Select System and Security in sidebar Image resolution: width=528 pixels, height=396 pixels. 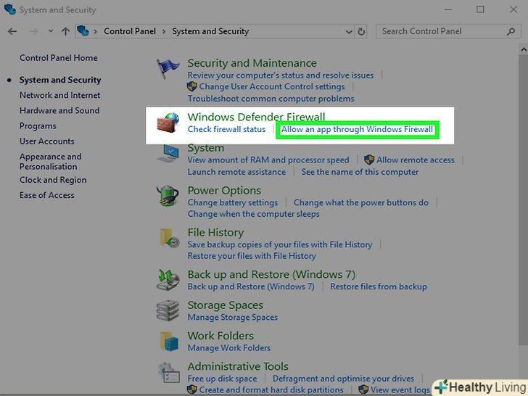[60, 80]
